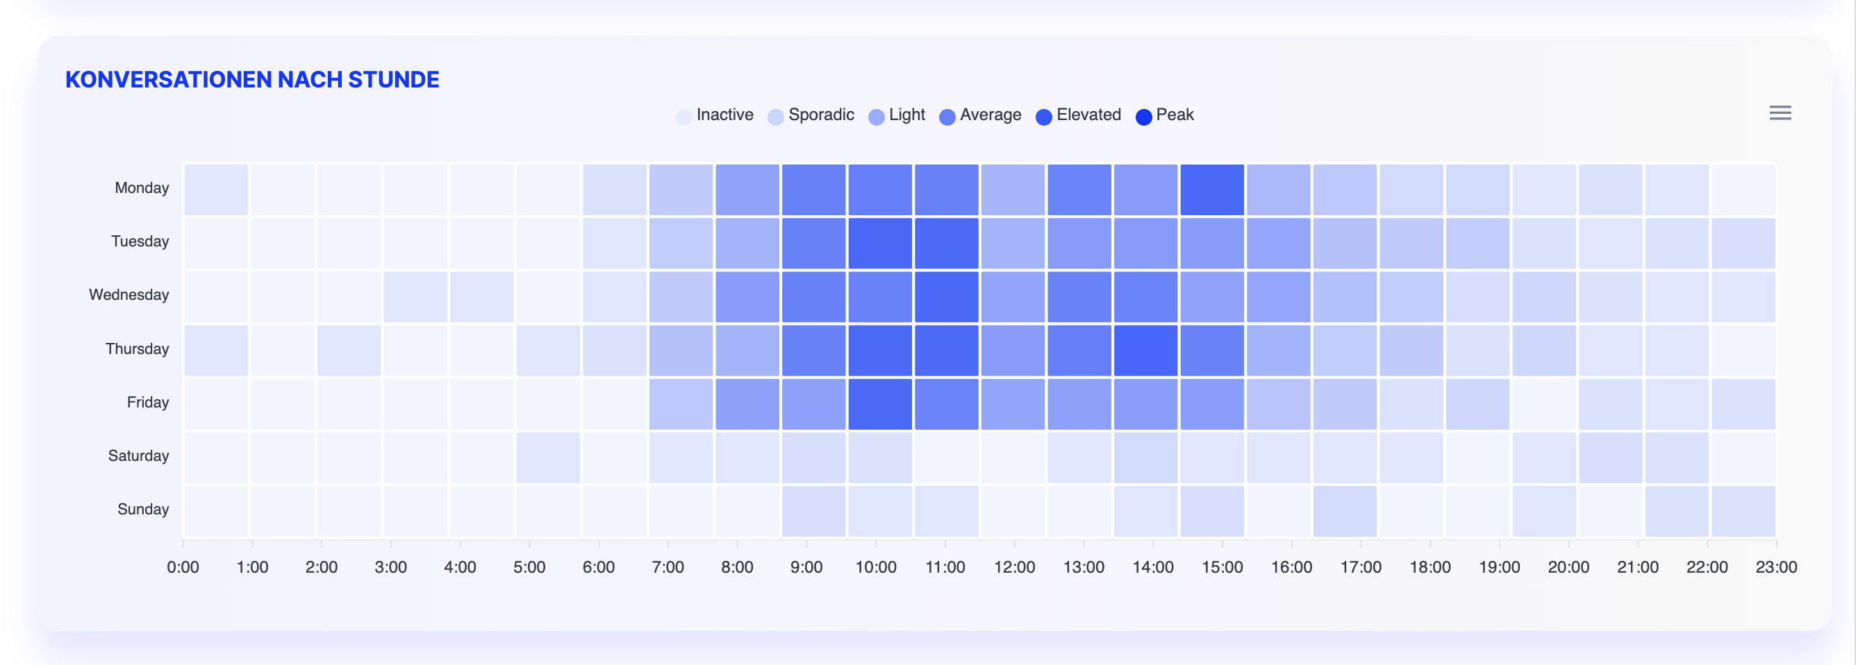Open the chart hamburger menu
The image size is (1856, 665).
(x=1780, y=113)
